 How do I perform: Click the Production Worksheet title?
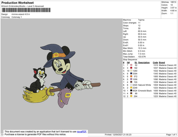point(18,3)
